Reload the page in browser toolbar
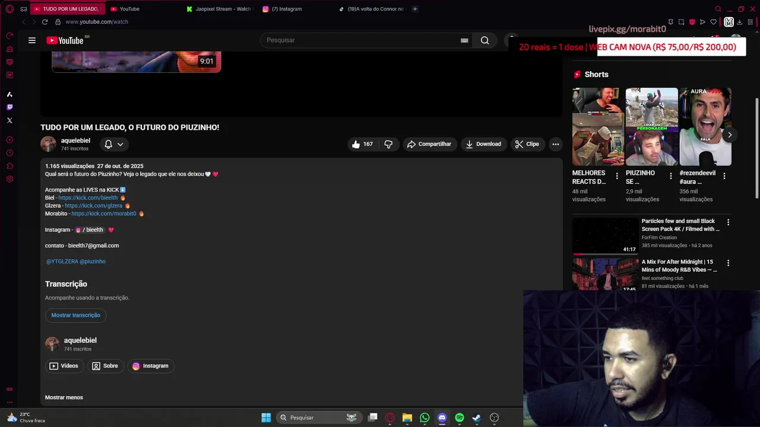 (x=45, y=22)
